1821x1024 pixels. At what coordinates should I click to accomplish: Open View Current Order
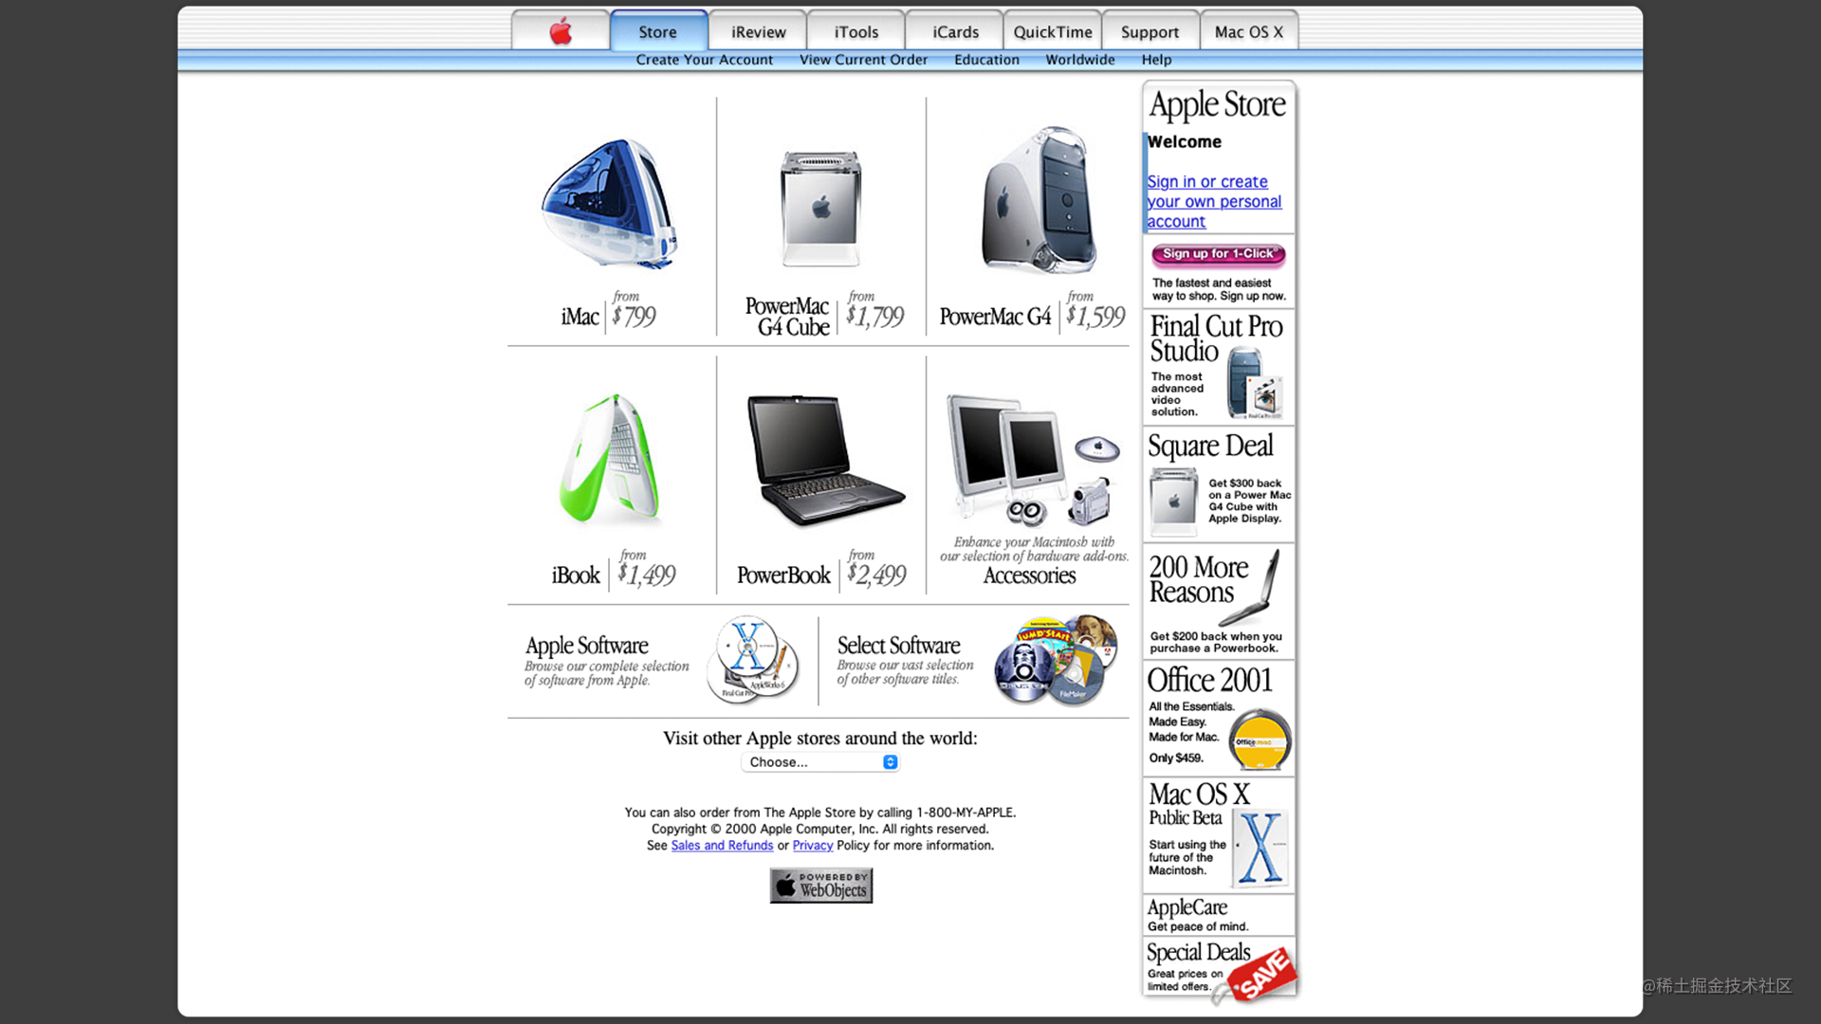click(x=863, y=59)
